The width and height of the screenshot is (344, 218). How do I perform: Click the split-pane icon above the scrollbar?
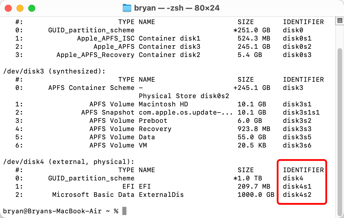coord(340,21)
